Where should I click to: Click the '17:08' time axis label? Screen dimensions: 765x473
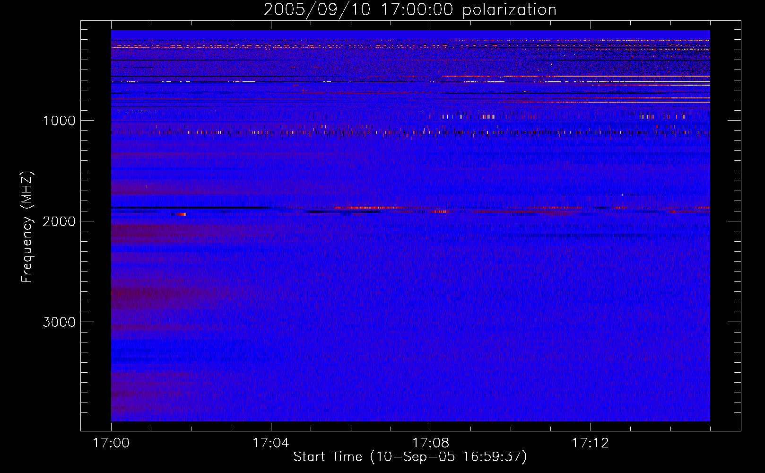pos(430,443)
